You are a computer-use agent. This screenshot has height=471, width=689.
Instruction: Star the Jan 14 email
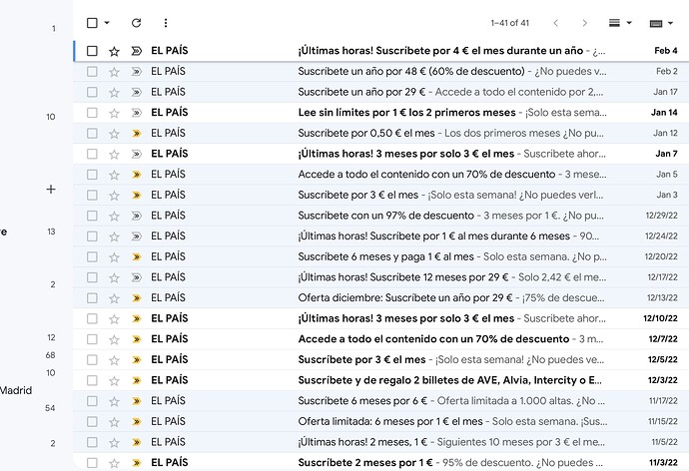(114, 113)
